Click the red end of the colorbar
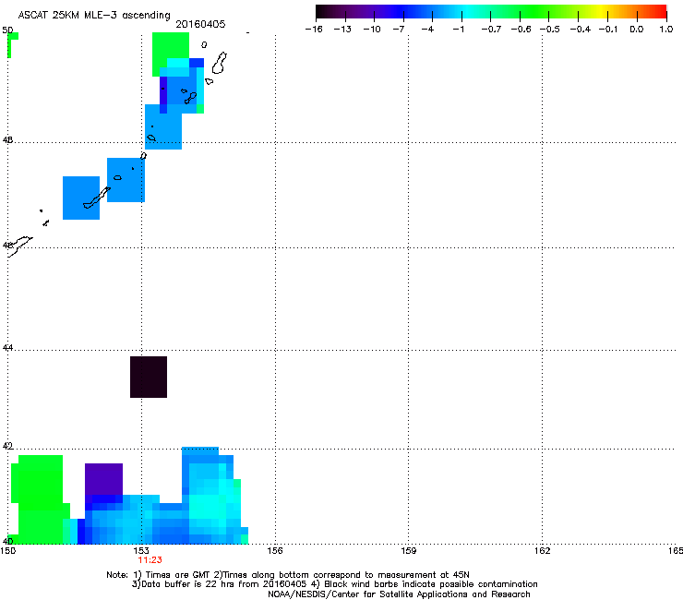This screenshot has width=683, height=600. [x=660, y=11]
